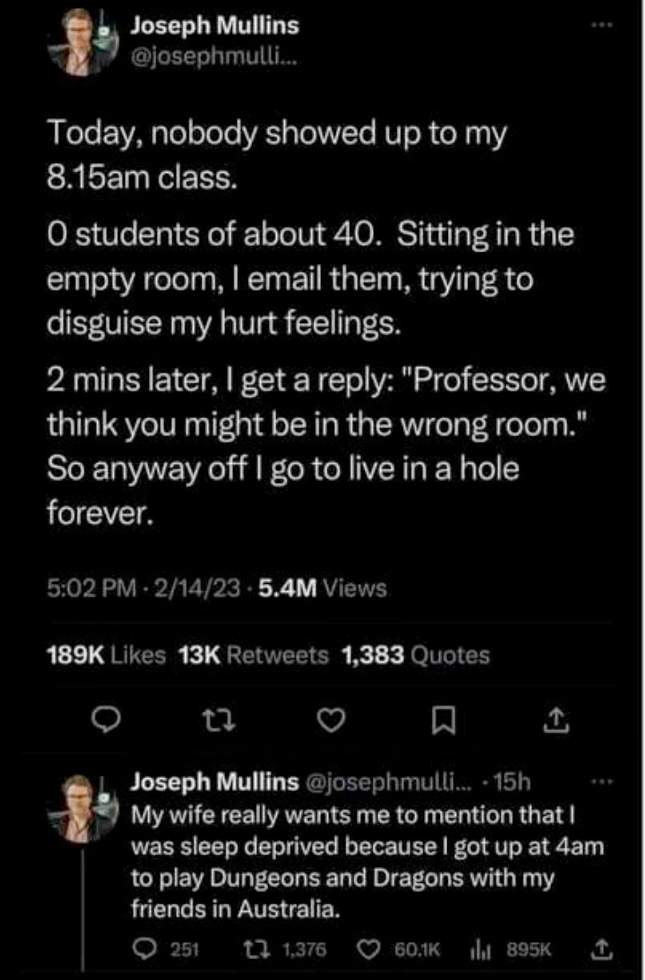
Task: Bookmark the main tweet
Action: coord(443,721)
